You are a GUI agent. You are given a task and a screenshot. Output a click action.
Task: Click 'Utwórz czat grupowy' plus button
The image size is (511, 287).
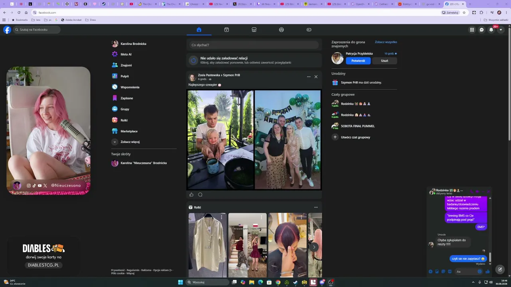pos(335,137)
